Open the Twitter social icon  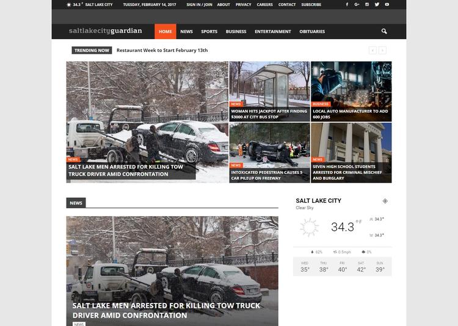pyautogui.click(x=377, y=4)
